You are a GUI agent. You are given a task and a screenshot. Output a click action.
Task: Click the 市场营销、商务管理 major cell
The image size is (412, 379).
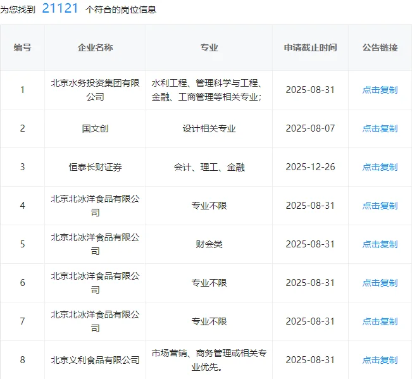[209, 361]
